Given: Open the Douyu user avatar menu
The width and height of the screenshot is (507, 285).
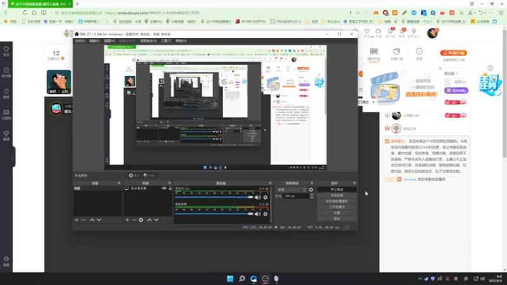Looking at the screenshot, I should click(432, 33).
